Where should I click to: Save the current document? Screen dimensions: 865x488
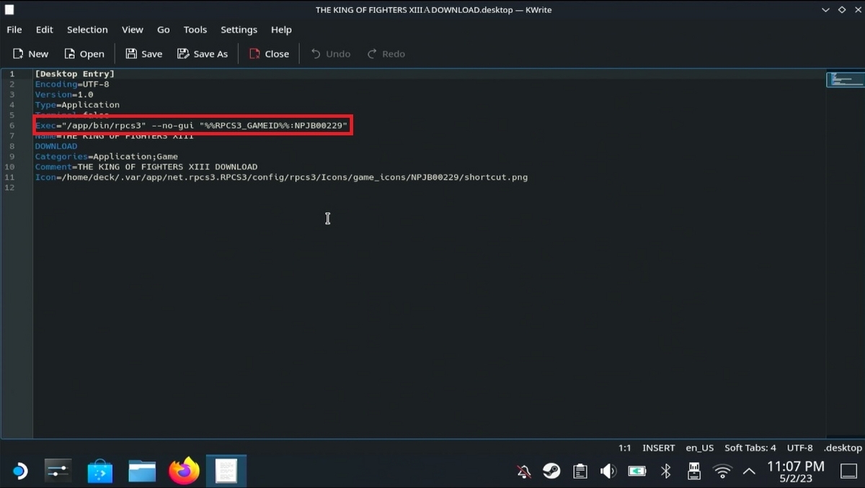[144, 54]
